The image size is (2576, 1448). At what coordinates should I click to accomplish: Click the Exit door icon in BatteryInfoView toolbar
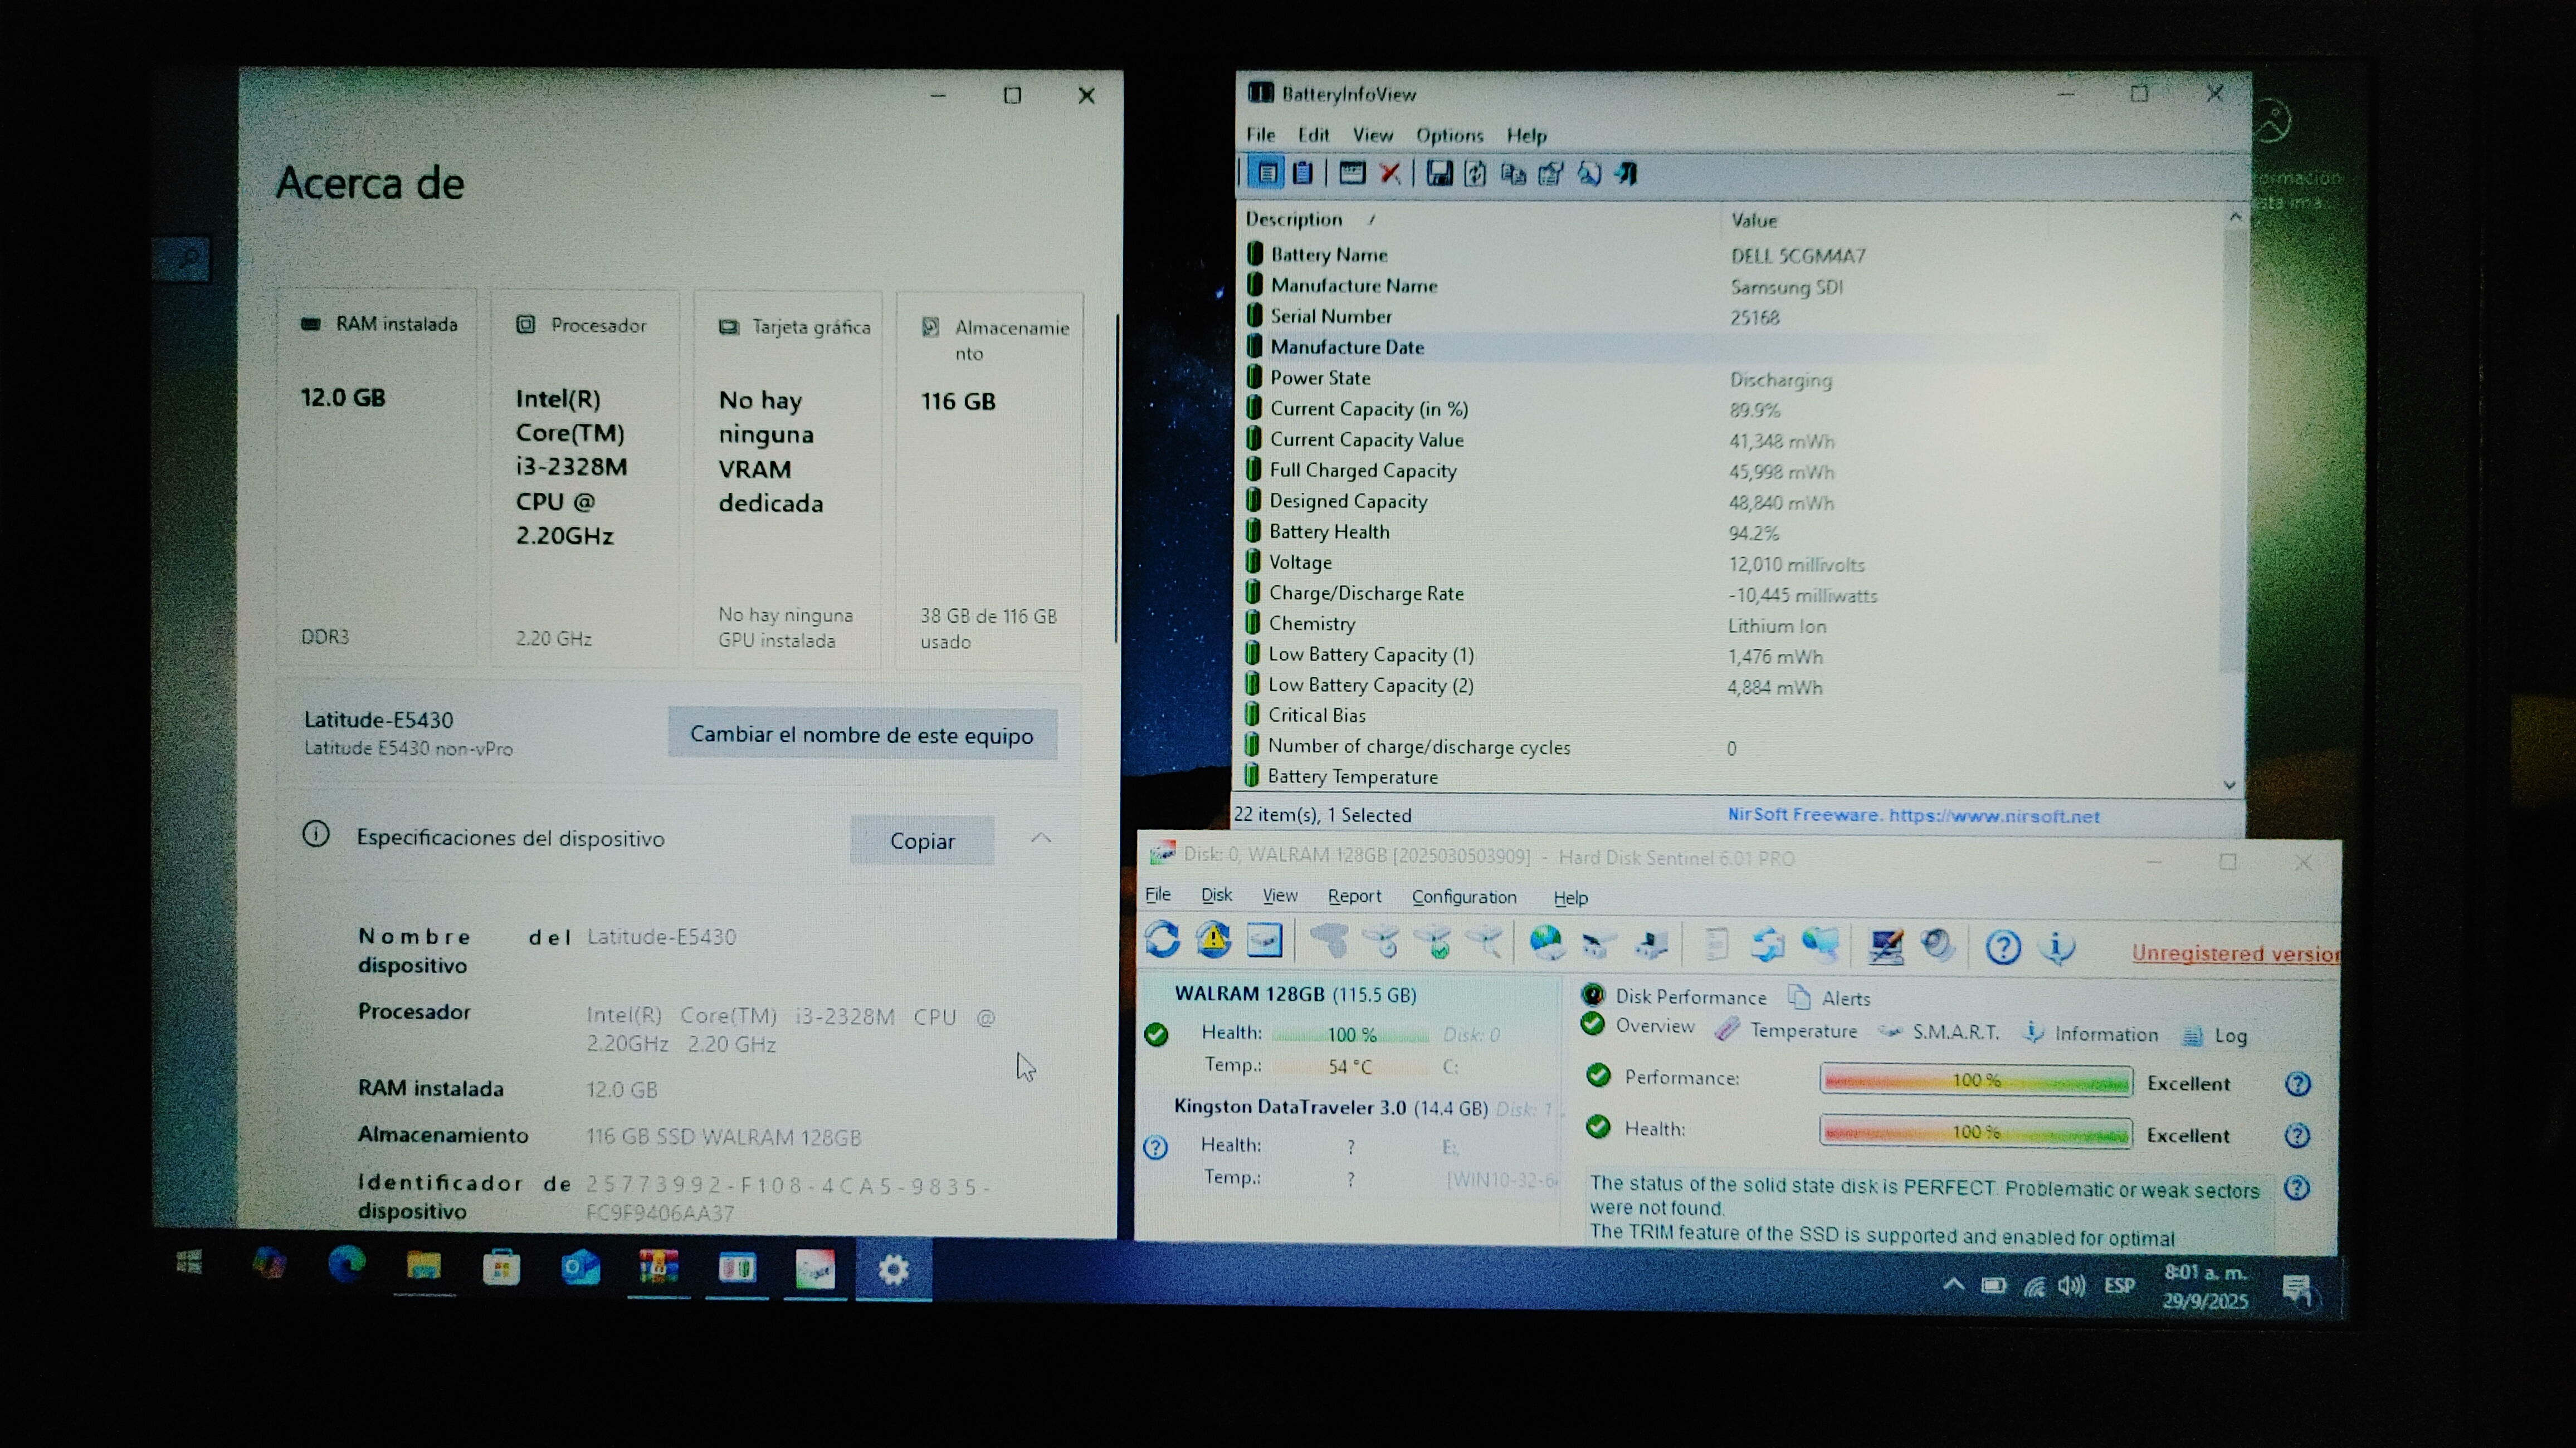tap(1627, 174)
